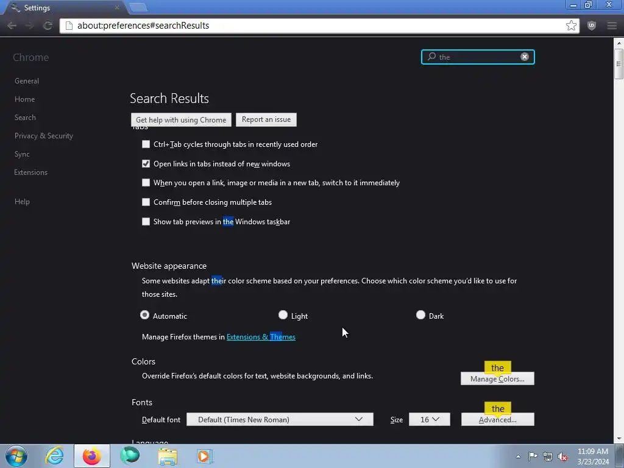The width and height of the screenshot is (624, 468).
Task: Click scrollbar up arrow
Action: click(x=619, y=42)
